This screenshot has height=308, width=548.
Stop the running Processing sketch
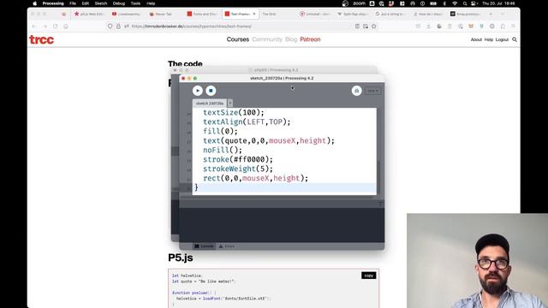click(211, 91)
